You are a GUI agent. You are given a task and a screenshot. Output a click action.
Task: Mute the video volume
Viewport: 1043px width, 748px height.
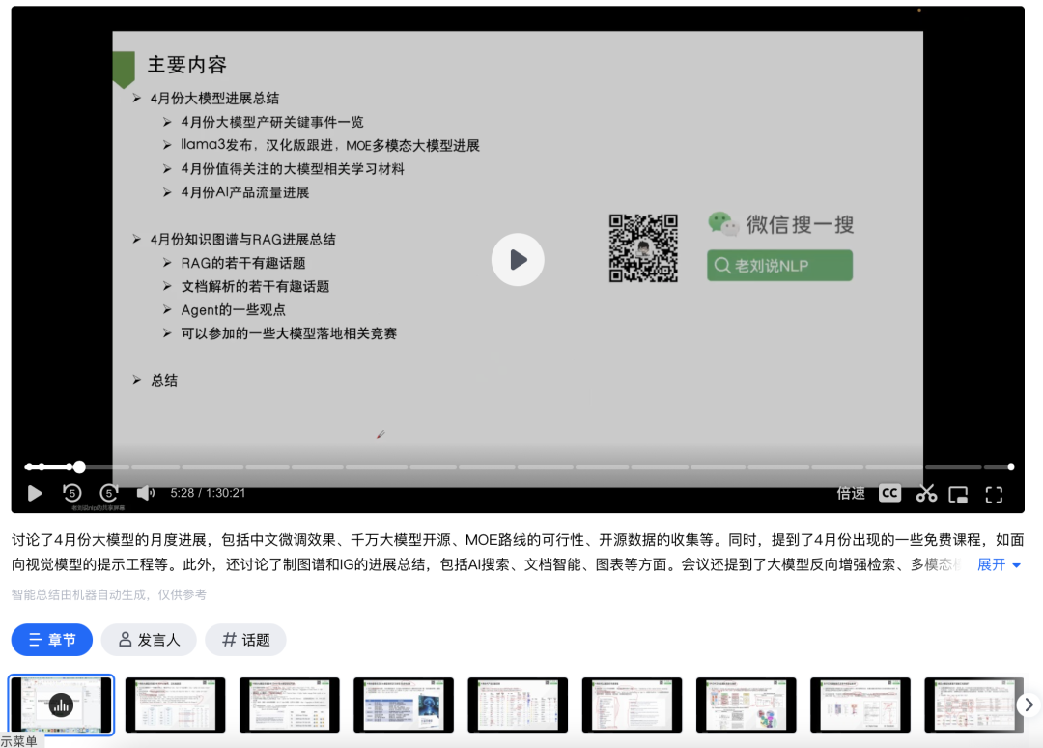coord(146,493)
